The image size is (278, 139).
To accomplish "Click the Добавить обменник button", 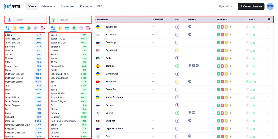I will pyautogui.click(x=251, y=6).
